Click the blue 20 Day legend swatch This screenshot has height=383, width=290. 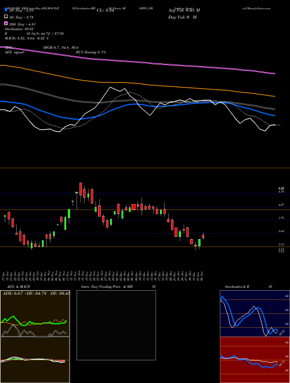pos(6,10)
